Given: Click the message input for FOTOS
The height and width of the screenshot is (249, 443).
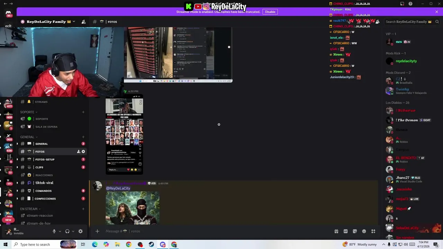Looking at the screenshot, I should [218, 231].
